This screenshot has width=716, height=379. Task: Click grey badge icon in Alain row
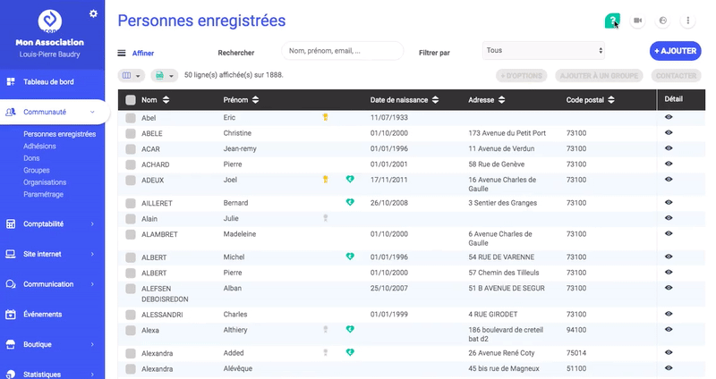click(326, 218)
